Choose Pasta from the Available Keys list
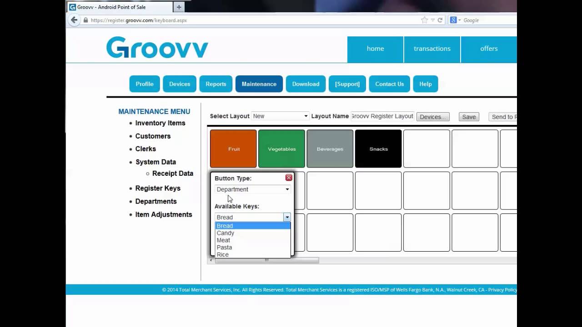Image resolution: width=582 pixels, height=327 pixels. (x=252, y=248)
